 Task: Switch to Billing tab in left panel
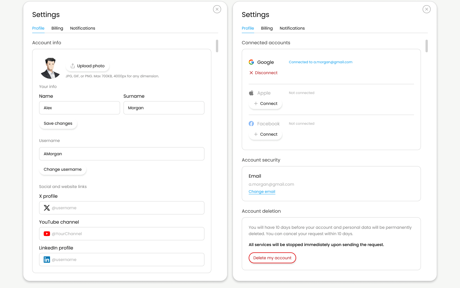pyautogui.click(x=57, y=28)
